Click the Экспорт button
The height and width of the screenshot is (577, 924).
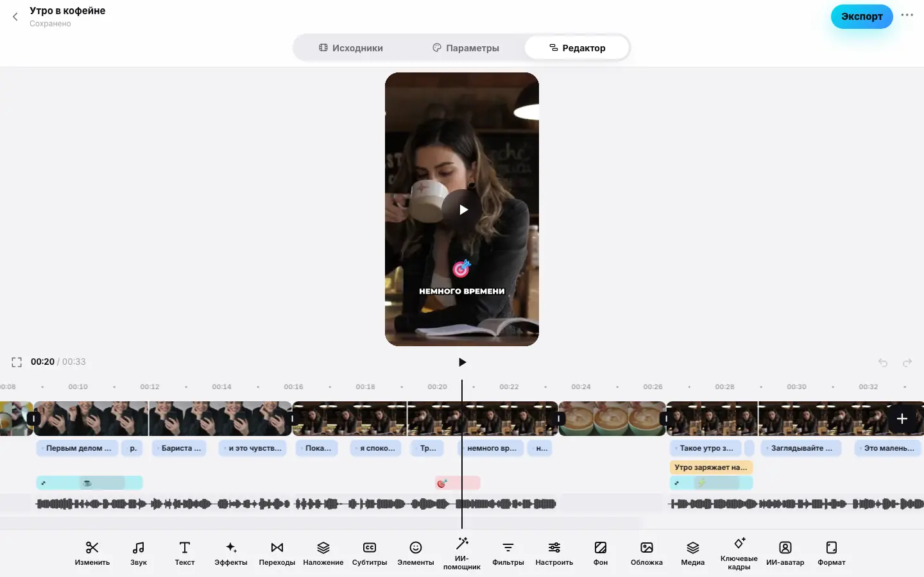862,17
